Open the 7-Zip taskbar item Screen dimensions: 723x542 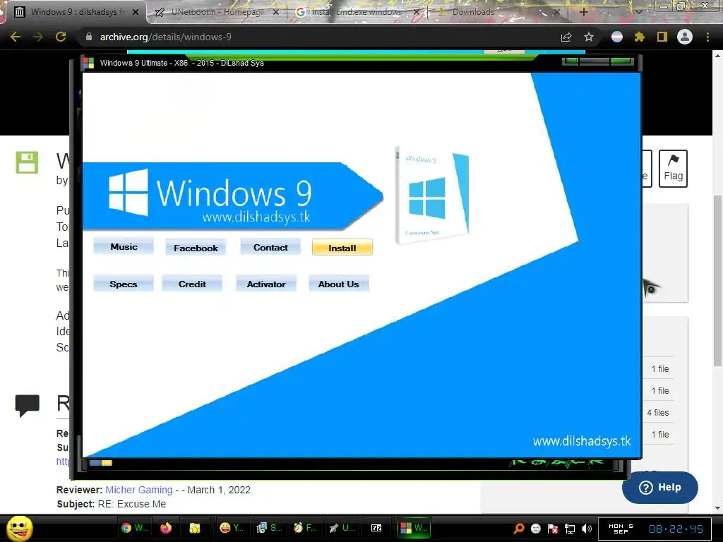(376, 528)
